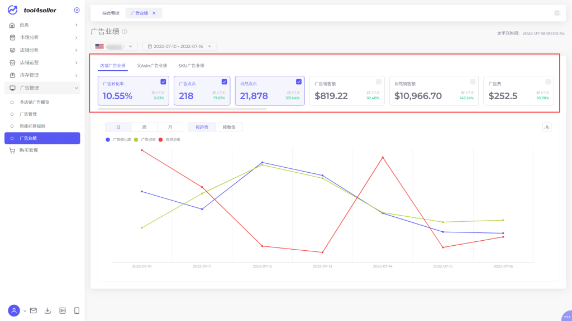Click the help icon beside 广告业绩 title
This screenshot has height=321, width=572.
(125, 32)
